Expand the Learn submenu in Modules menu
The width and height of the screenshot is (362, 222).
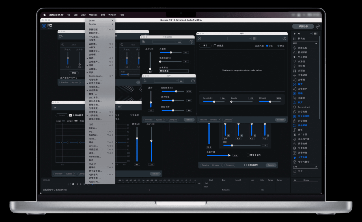(100, 20)
